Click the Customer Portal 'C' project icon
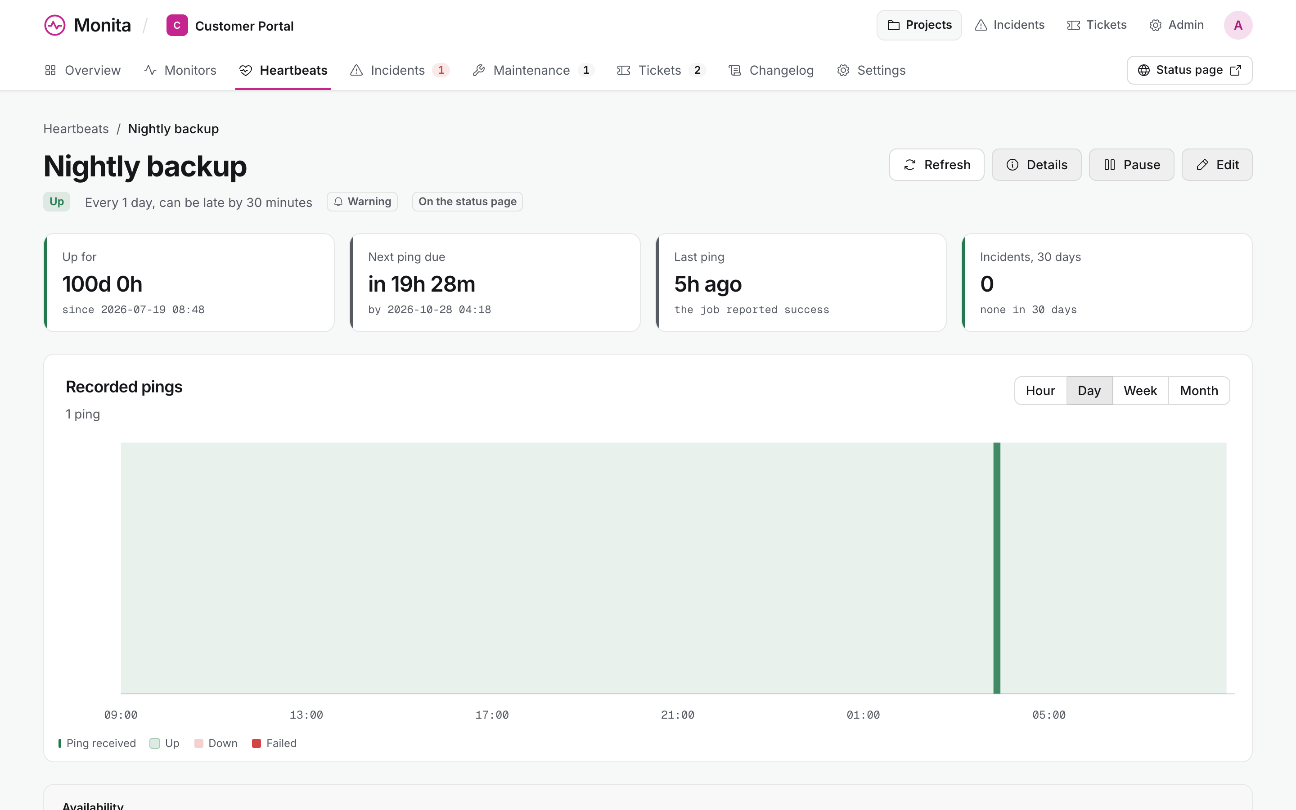 177,25
